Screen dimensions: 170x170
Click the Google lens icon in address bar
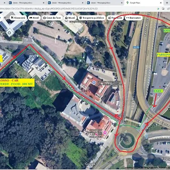(x=158, y=9)
